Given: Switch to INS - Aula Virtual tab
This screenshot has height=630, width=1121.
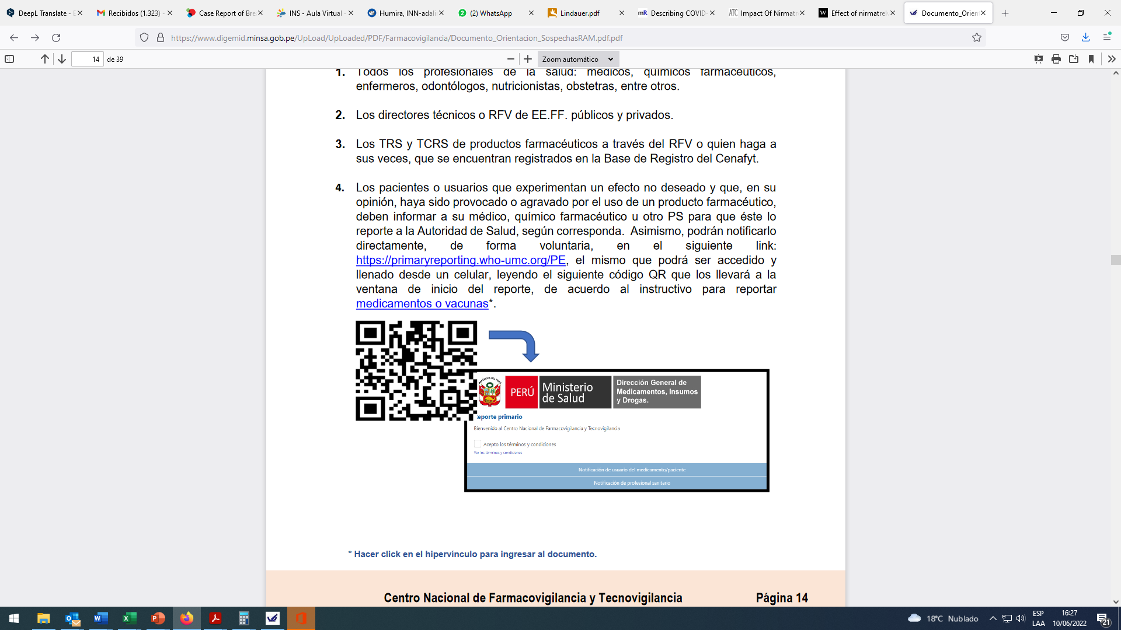Looking at the screenshot, I should click(x=315, y=13).
